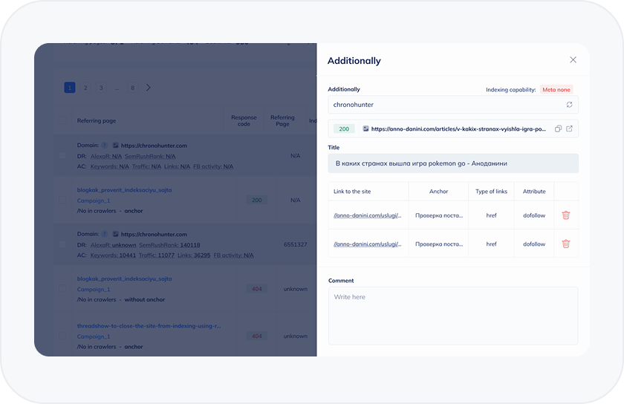This screenshot has width=624, height=404.
Task: Focus the chronohunter Additionally input
Action: [453, 105]
